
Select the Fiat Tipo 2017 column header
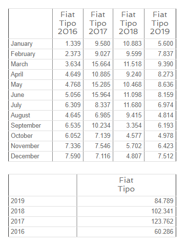(98, 23)
